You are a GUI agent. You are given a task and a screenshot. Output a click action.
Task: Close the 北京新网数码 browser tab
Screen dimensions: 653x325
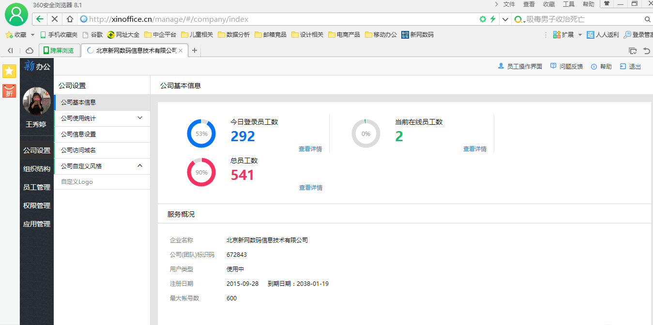coord(181,50)
